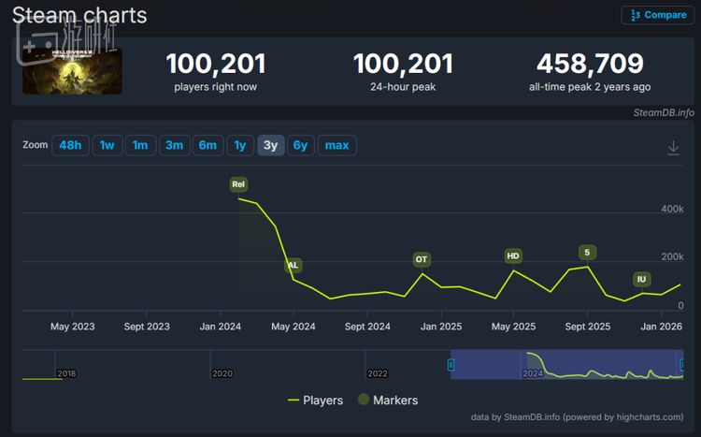Click the game cover thumbnail
This screenshot has height=437, width=701.
pyautogui.click(x=72, y=71)
